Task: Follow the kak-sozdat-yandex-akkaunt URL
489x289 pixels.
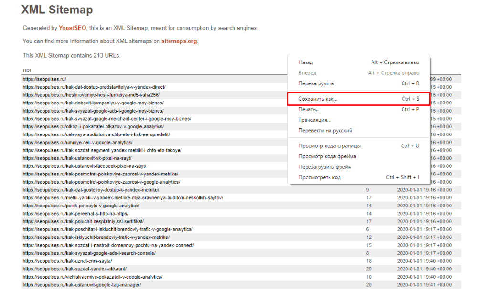Action: (x=74, y=269)
